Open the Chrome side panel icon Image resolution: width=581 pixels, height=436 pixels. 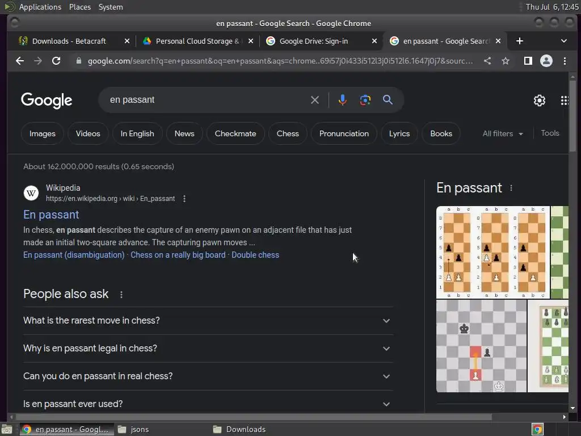point(528,61)
